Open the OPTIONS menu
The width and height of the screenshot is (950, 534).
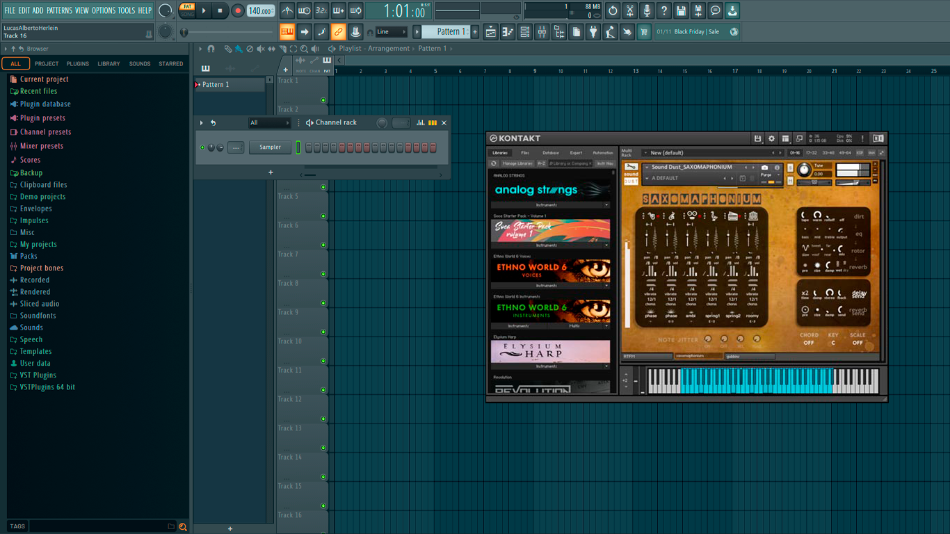pos(104,10)
